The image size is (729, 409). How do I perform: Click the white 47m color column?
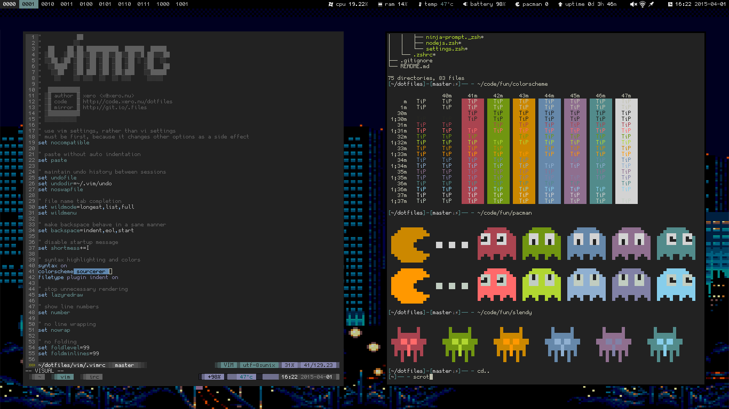tap(626, 151)
